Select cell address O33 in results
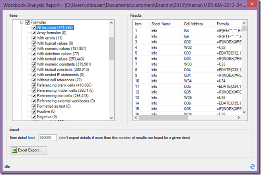261x175 pixels. tap(187, 53)
